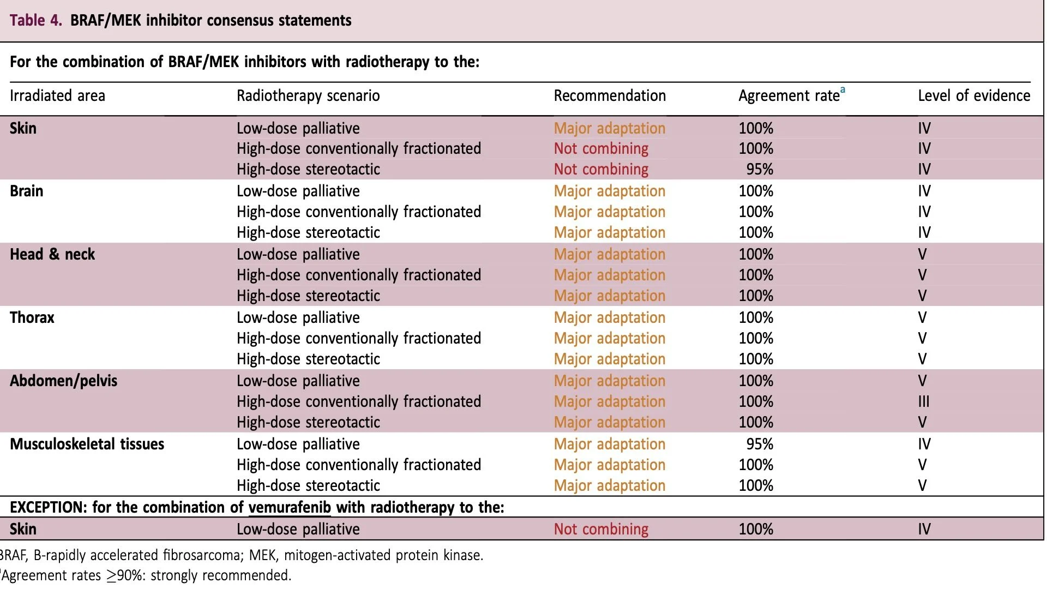Click the "Table 4." title label
The height and width of the screenshot is (589, 1047).
coord(35,21)
